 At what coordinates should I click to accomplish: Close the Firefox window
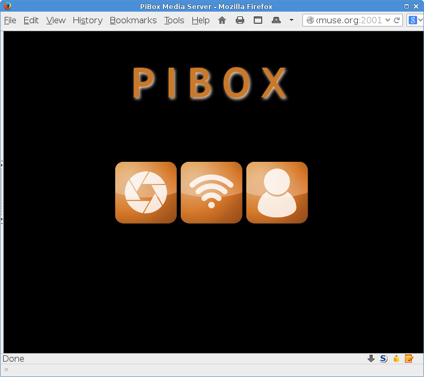tap(416, 6)
